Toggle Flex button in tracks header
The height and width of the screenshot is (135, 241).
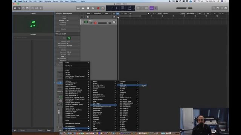tap(126, 13)
